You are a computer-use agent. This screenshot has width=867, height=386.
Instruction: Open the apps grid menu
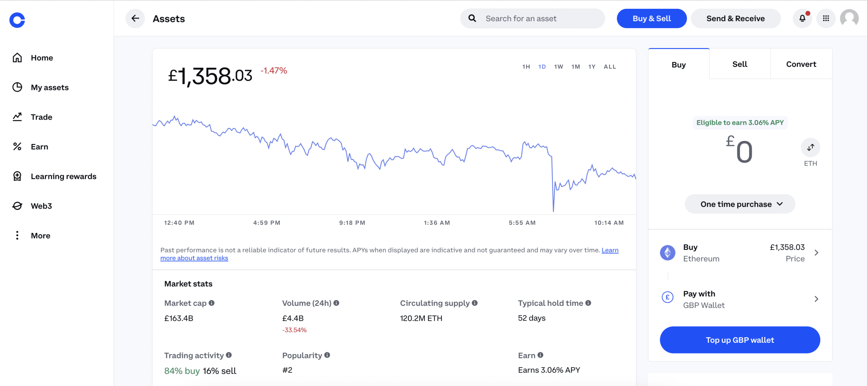click(826, 19)
